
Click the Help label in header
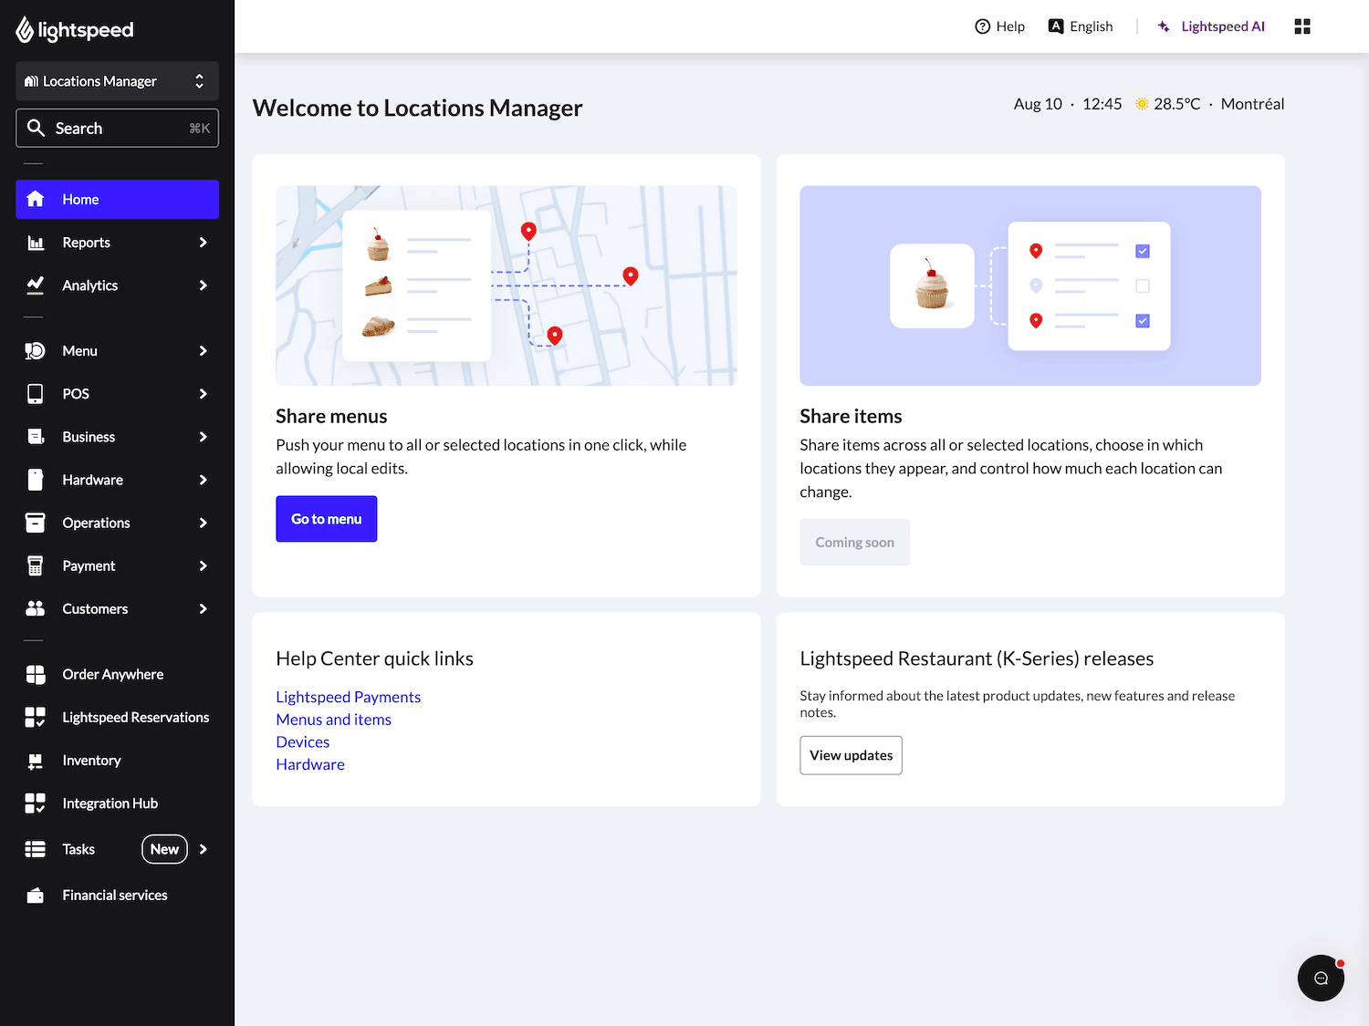1010,26
